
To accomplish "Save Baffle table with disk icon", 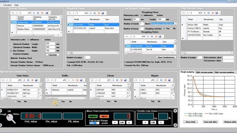I will [81, 80].
